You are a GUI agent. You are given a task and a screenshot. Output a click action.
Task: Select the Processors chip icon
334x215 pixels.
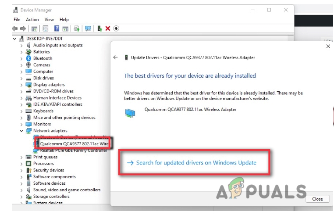click(x=28, y=164)
